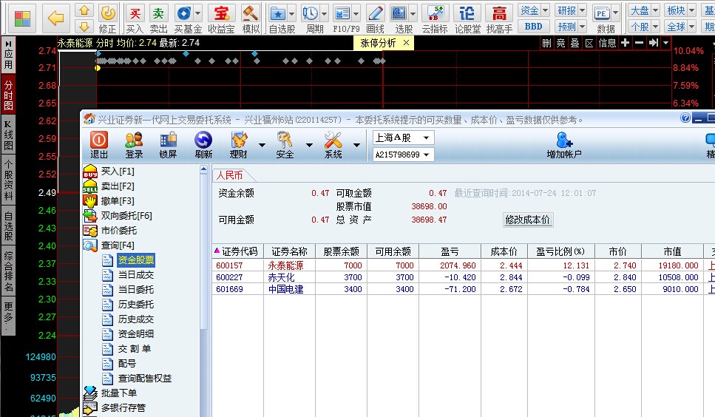The width and height of the screenshot is (715, 417).
Task: Click the 模拟 hammer icon
Action: [251, 18]
